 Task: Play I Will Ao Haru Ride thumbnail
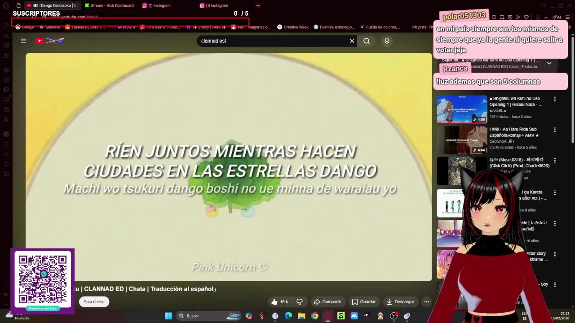pos(462,140)
